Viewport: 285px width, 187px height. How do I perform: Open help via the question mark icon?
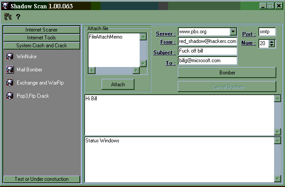(x=18, y=17)
